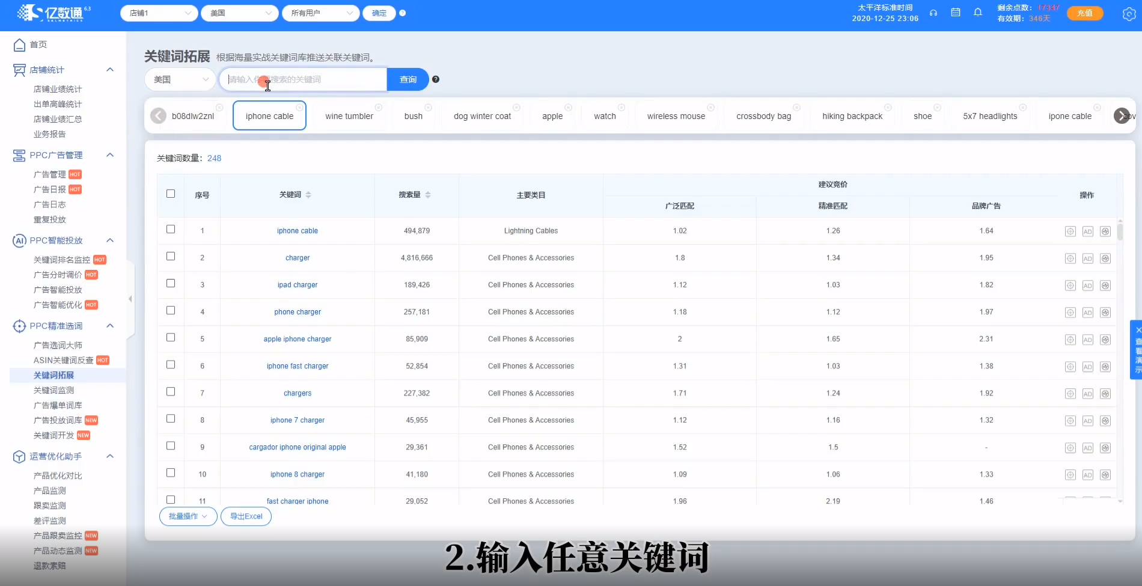Click the headset customer service icon
The image size is (1142, 586).
933,13
